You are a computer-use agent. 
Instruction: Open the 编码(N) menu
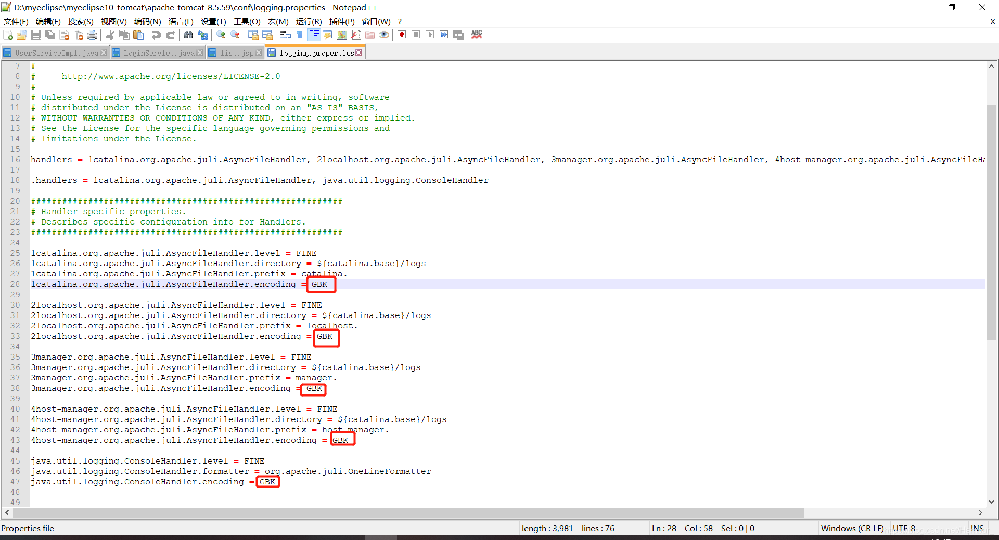click(148, 22)
